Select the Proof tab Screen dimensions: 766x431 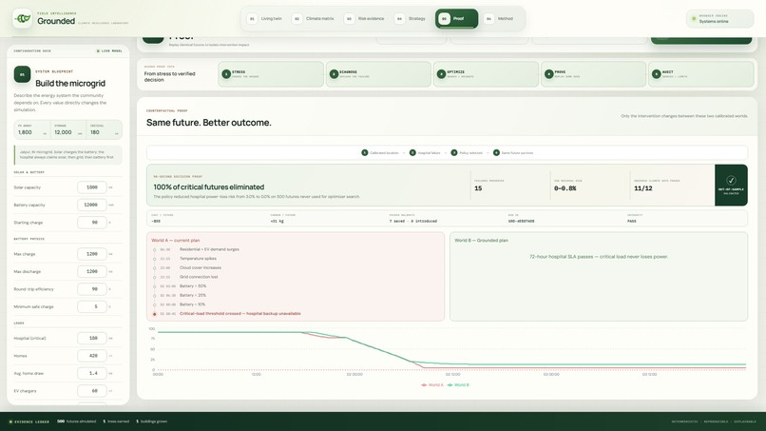point(456,19)
